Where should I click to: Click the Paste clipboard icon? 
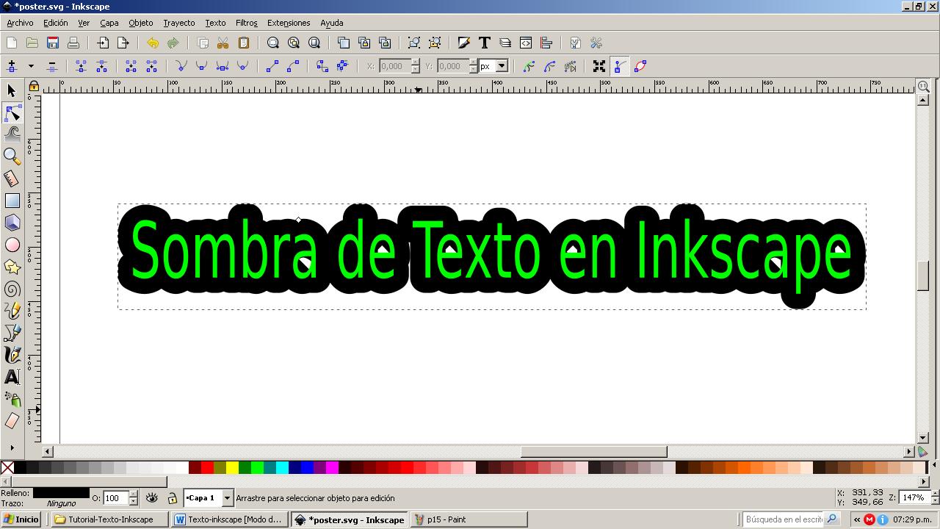click(x=244, y=43)
